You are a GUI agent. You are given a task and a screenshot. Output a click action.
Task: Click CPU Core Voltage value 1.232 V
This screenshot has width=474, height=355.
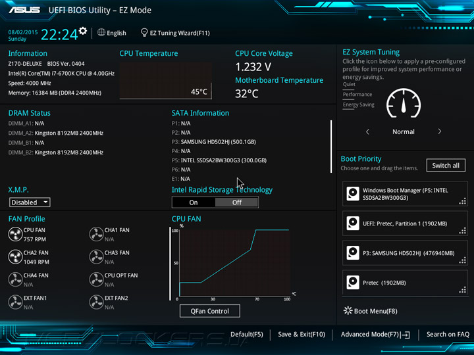tap(253, 67)
